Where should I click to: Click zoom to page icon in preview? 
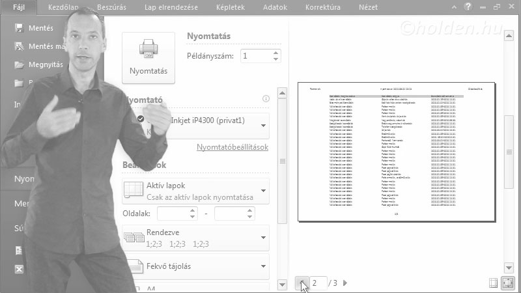point(508,283)
